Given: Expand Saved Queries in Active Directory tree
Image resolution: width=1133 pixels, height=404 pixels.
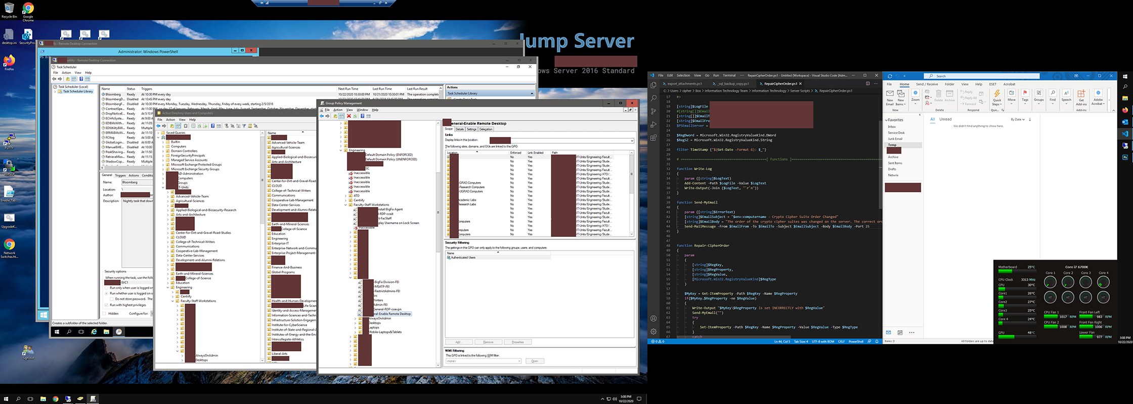Looking at the screenshot, I should 158,133.
